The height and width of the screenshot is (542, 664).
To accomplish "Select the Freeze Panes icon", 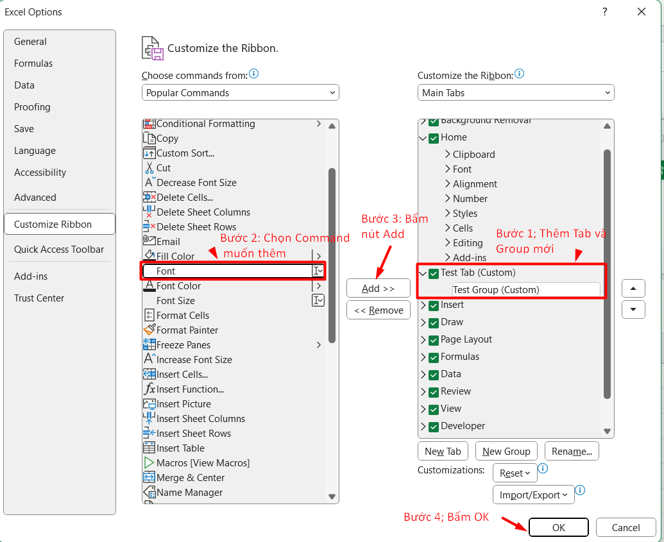I will tap(149, 344).
